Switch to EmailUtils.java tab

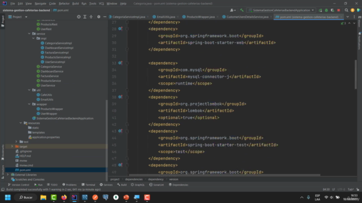coord(166,17)
